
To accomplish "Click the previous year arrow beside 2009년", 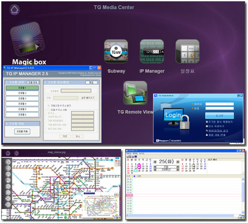I will tap(155, 170).
